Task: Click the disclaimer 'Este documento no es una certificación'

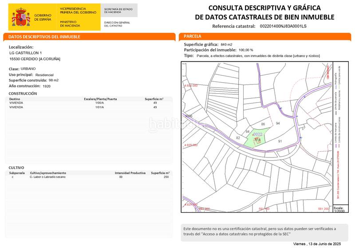Action: [264, 232]
